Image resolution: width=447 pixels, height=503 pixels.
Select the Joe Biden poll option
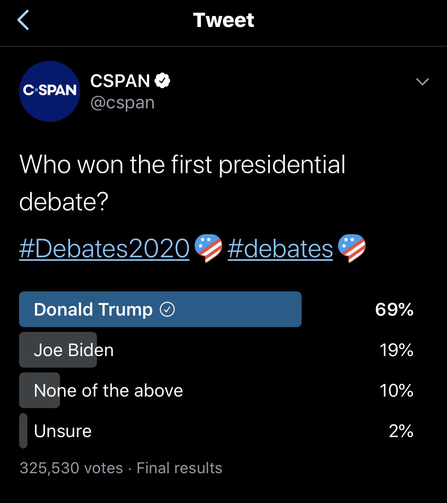[x=74, y=350]
